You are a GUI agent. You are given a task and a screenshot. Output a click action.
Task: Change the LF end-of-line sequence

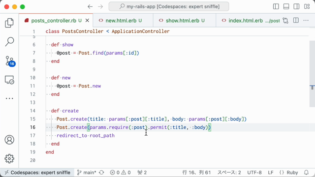coord(271,173)
